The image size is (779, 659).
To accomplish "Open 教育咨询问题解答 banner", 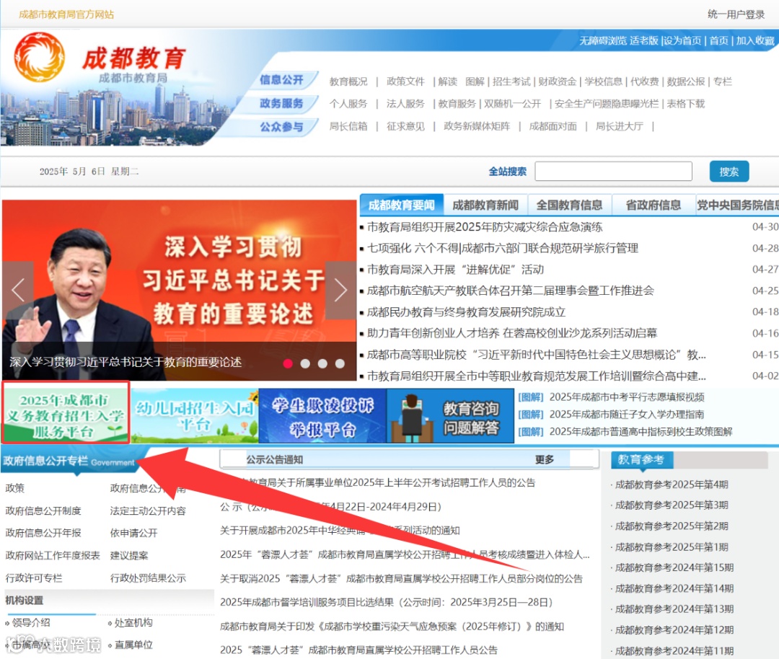I will (450, 416).
